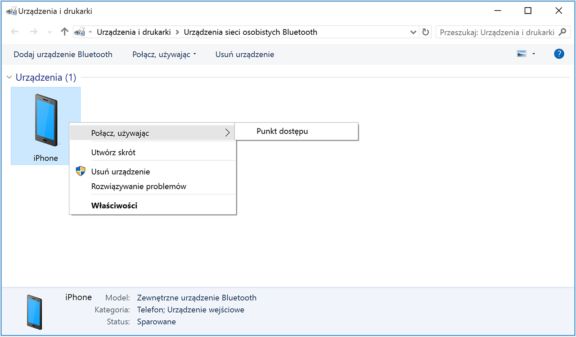Close the Urządzenia i drukarki window
Image resolution: width=576 pixels, height=337 pixels.
point(558,11)
